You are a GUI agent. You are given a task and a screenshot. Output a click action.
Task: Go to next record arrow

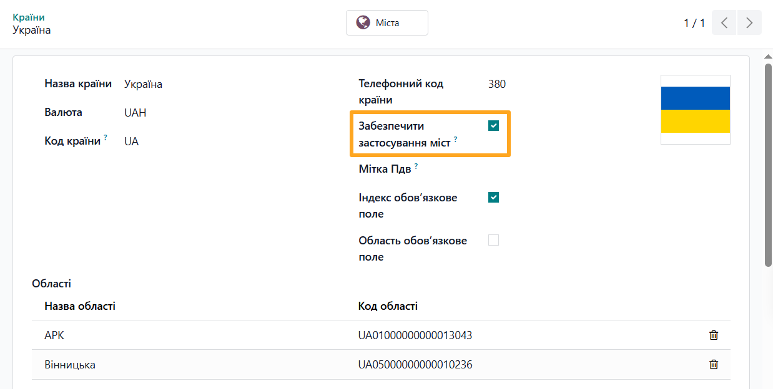[749, 22]
